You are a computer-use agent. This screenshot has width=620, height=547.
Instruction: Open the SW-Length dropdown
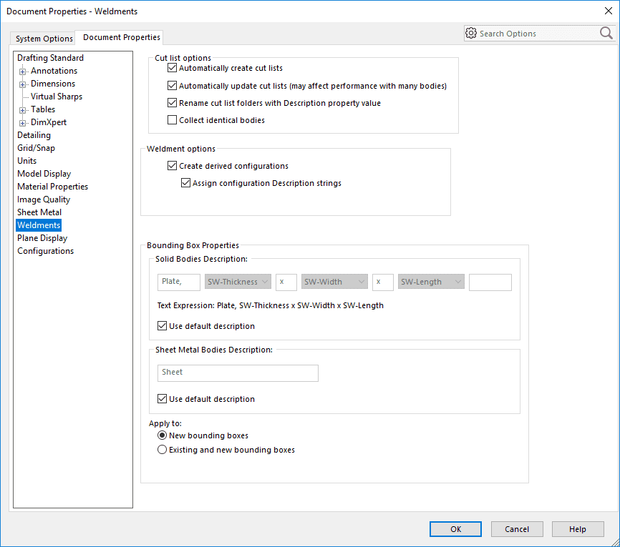tap(431, 282)
